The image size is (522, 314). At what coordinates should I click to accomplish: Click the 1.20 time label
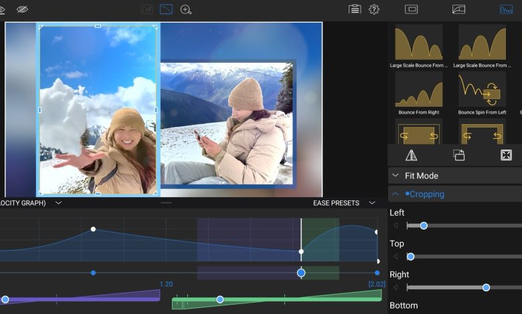click(166, 284)
